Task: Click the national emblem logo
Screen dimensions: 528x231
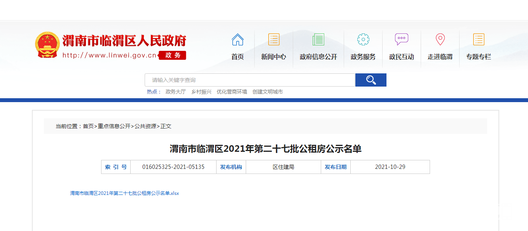Action: click(47, 45)
